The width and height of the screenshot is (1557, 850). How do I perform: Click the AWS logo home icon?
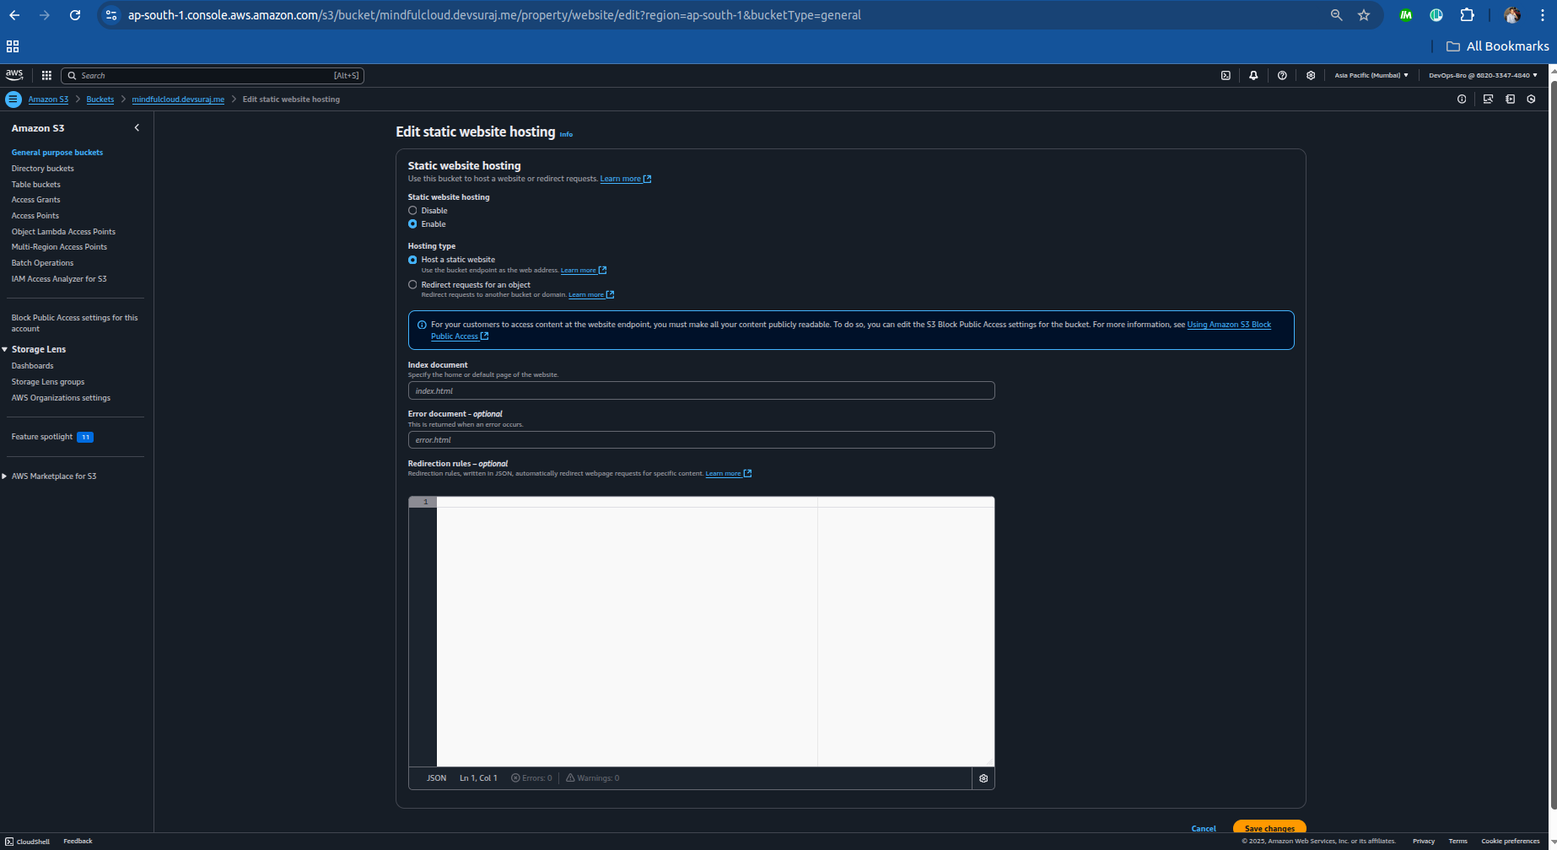coord(14,75)
